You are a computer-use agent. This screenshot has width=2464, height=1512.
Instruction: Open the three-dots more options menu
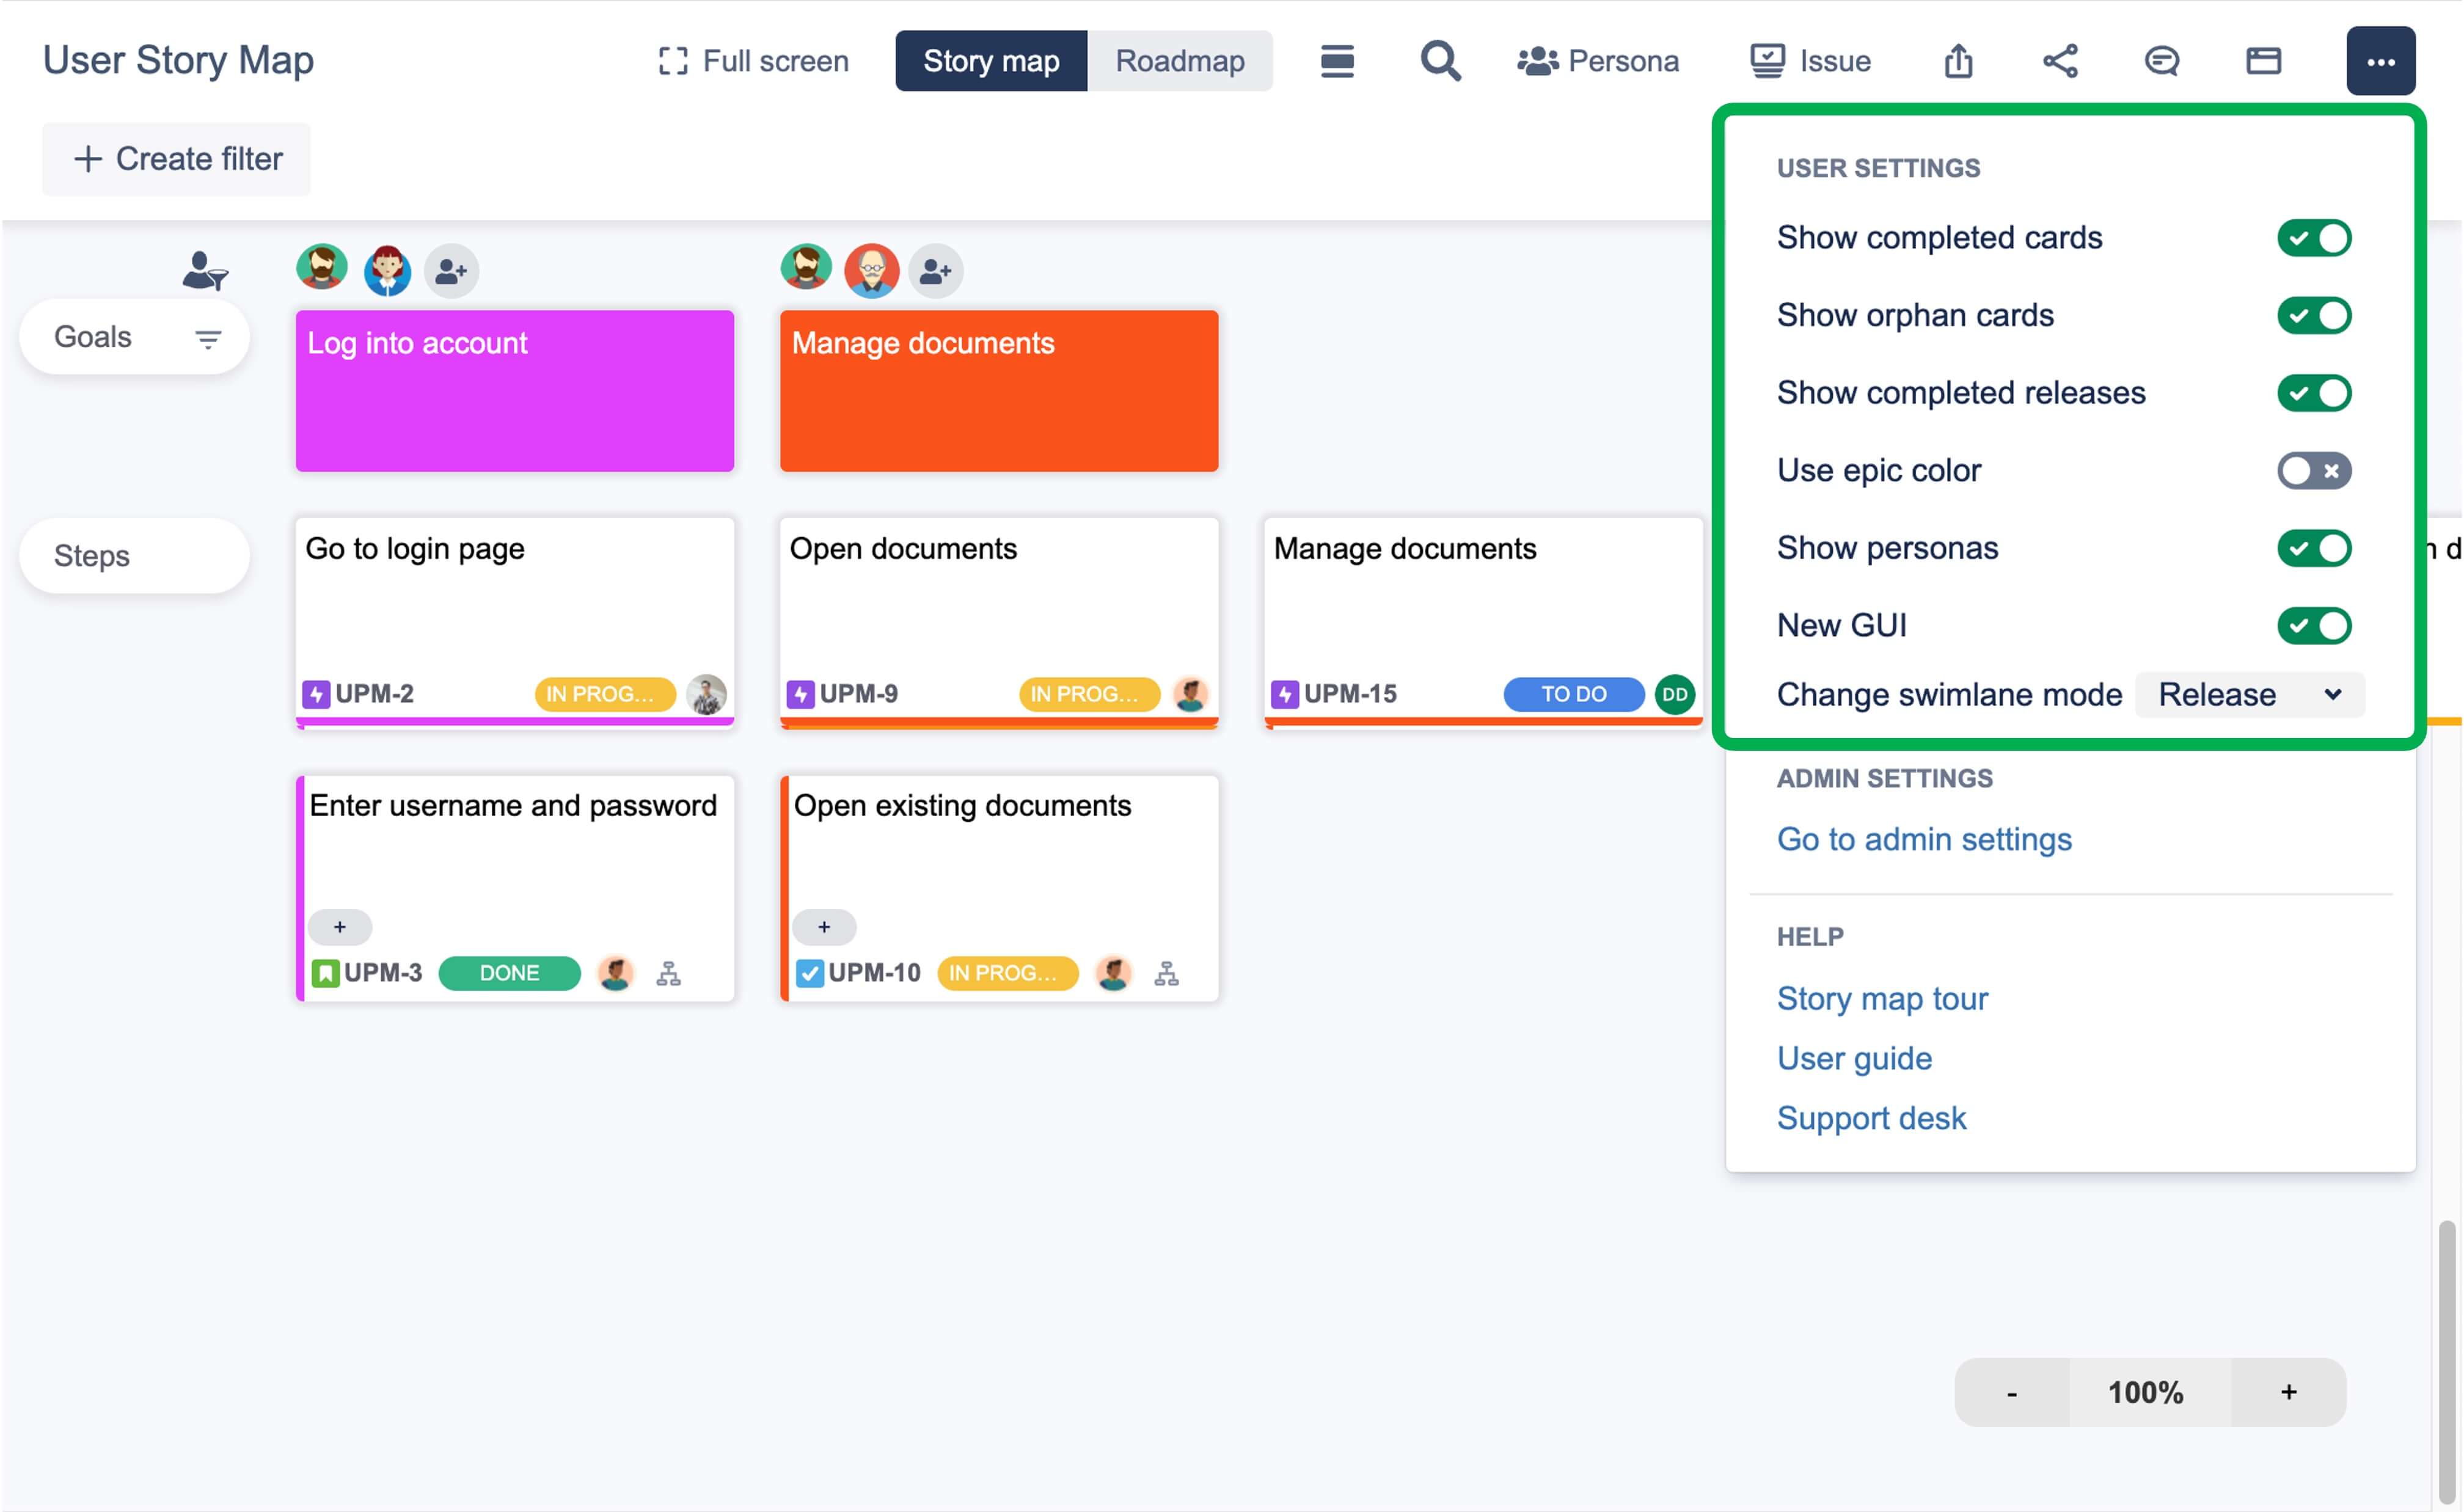point(2380,61)
